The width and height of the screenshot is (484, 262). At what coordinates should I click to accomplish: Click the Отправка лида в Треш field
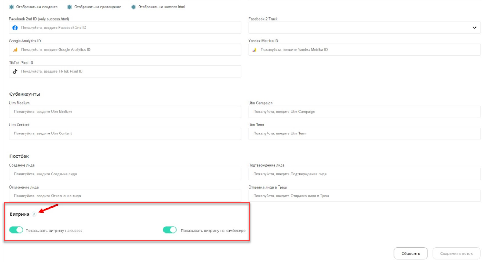365,196
